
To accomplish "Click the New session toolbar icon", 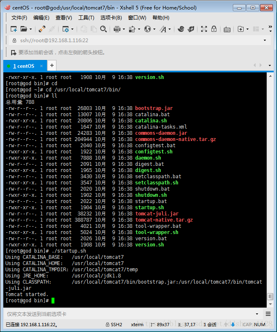I will coord(14,29).
